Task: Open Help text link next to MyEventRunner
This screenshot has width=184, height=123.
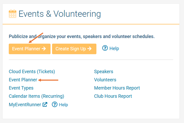Action: 63,105
